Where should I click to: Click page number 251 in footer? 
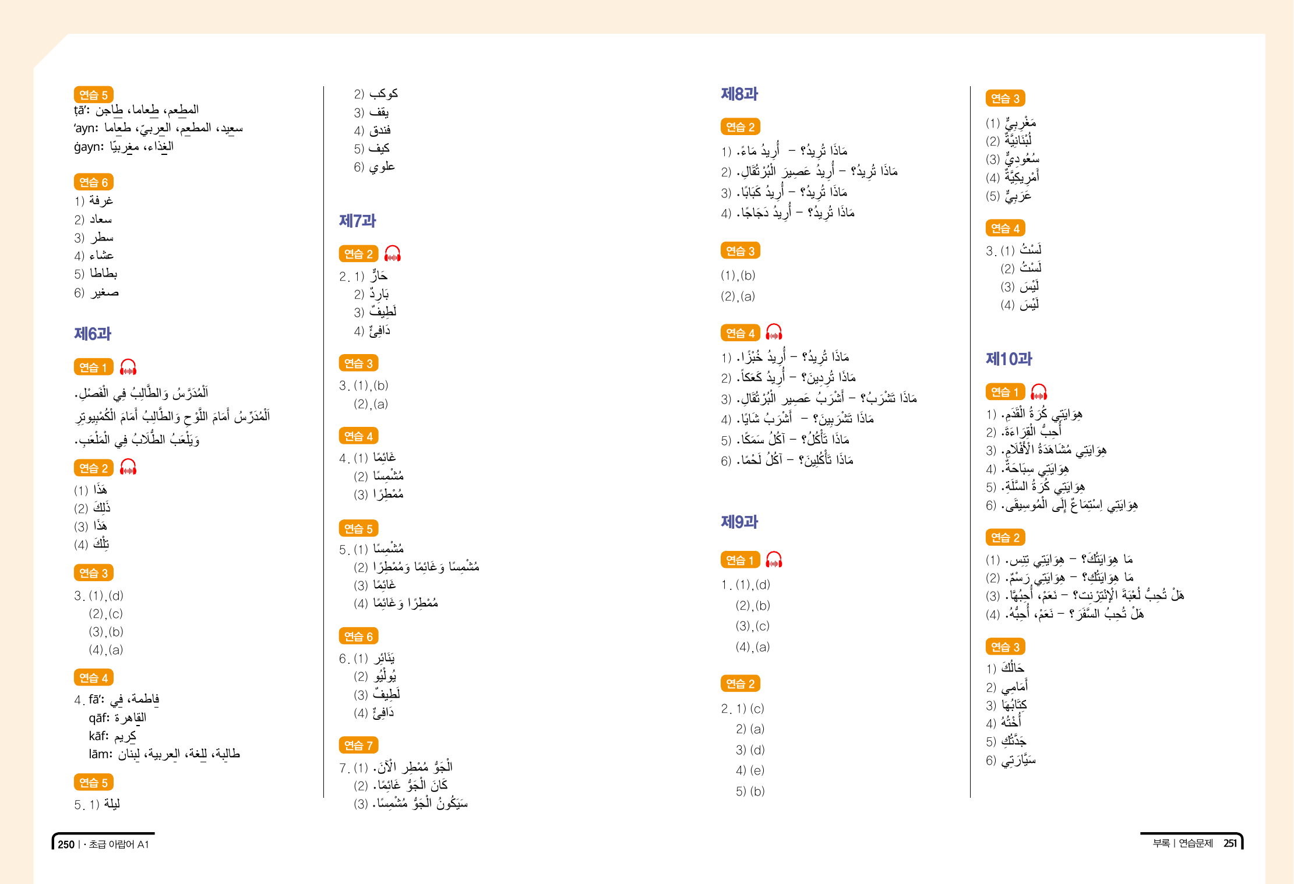tap(1230, 843)
